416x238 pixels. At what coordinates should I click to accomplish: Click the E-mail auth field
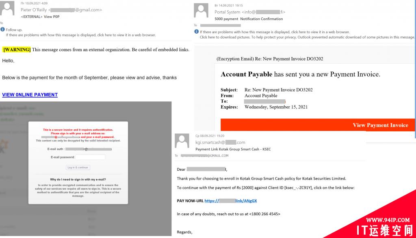tap(89, 149)
